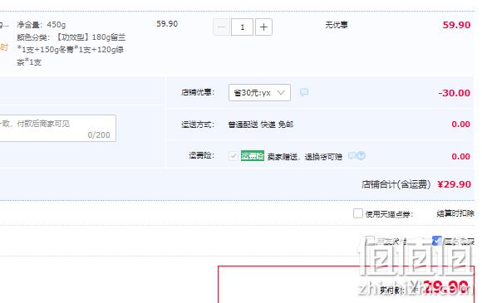The width and height of the screenshot is (482, 303).
Task: Open the question-mark help icon for 运费险
Action: click(361, 155)
